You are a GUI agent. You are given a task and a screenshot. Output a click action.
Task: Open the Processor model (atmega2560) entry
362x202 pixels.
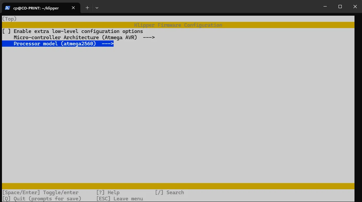[x=58, y=44]
